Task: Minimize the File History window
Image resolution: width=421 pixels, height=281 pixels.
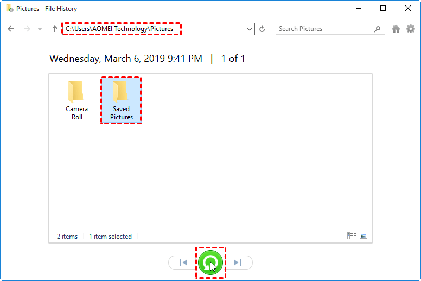Action: click(x=359, y=8)
